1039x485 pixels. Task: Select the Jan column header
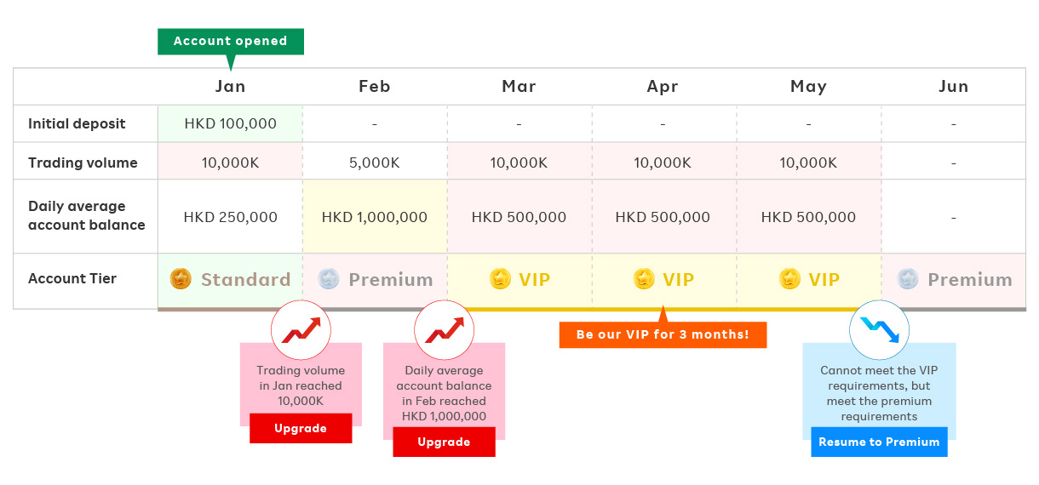[x=230, y=86]
